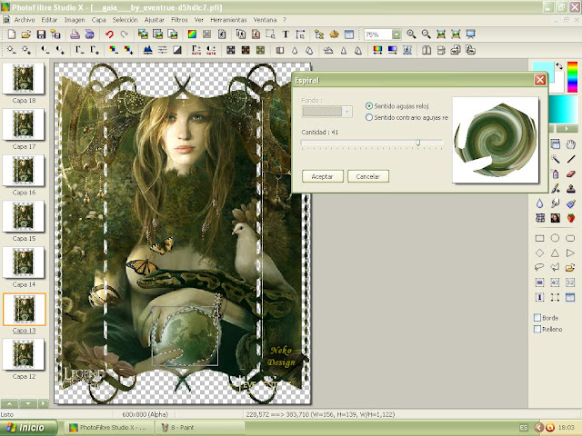Click the swap colors arrow icon

tap(560, 66)
